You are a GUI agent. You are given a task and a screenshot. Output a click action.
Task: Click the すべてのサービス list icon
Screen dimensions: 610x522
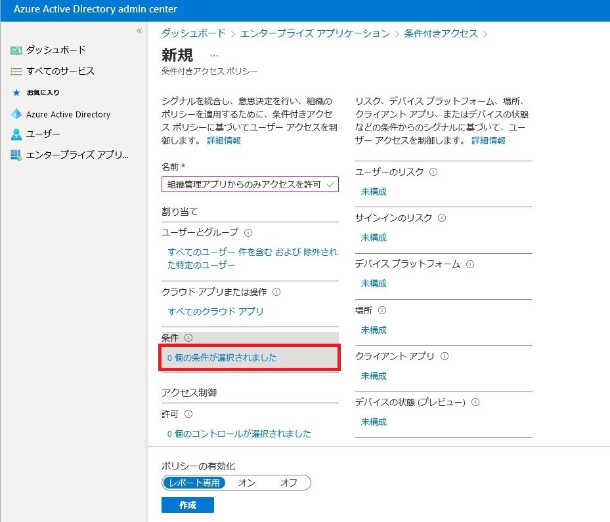[x=16, y=71]
